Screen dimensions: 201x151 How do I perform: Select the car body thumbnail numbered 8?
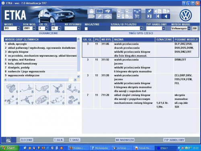click(42, 99)
